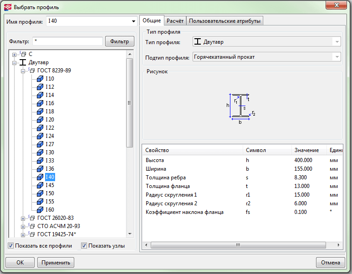Open the Имя профиля dropdown
The width and height of the screenshot is (352, 274).
coord(133,21)
